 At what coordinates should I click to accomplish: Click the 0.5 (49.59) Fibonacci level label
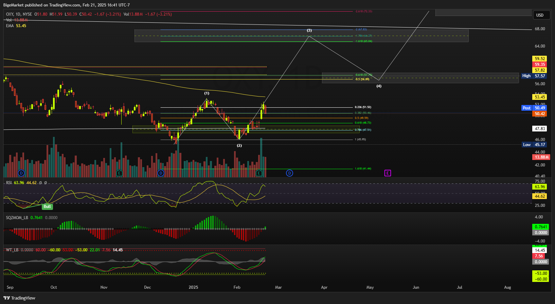pyautogui.click(x=361, y=118)
